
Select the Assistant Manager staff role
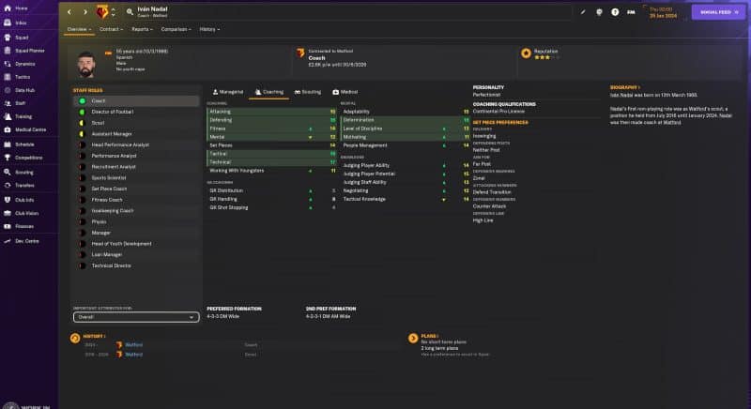click(x=111, y=133)
